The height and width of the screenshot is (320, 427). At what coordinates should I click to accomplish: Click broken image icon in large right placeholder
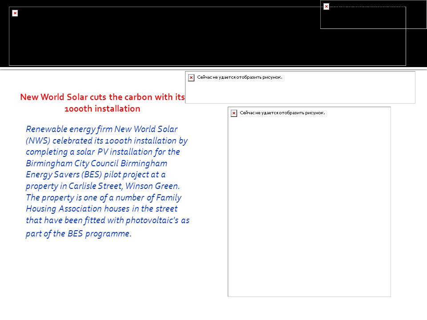[234, 113]
